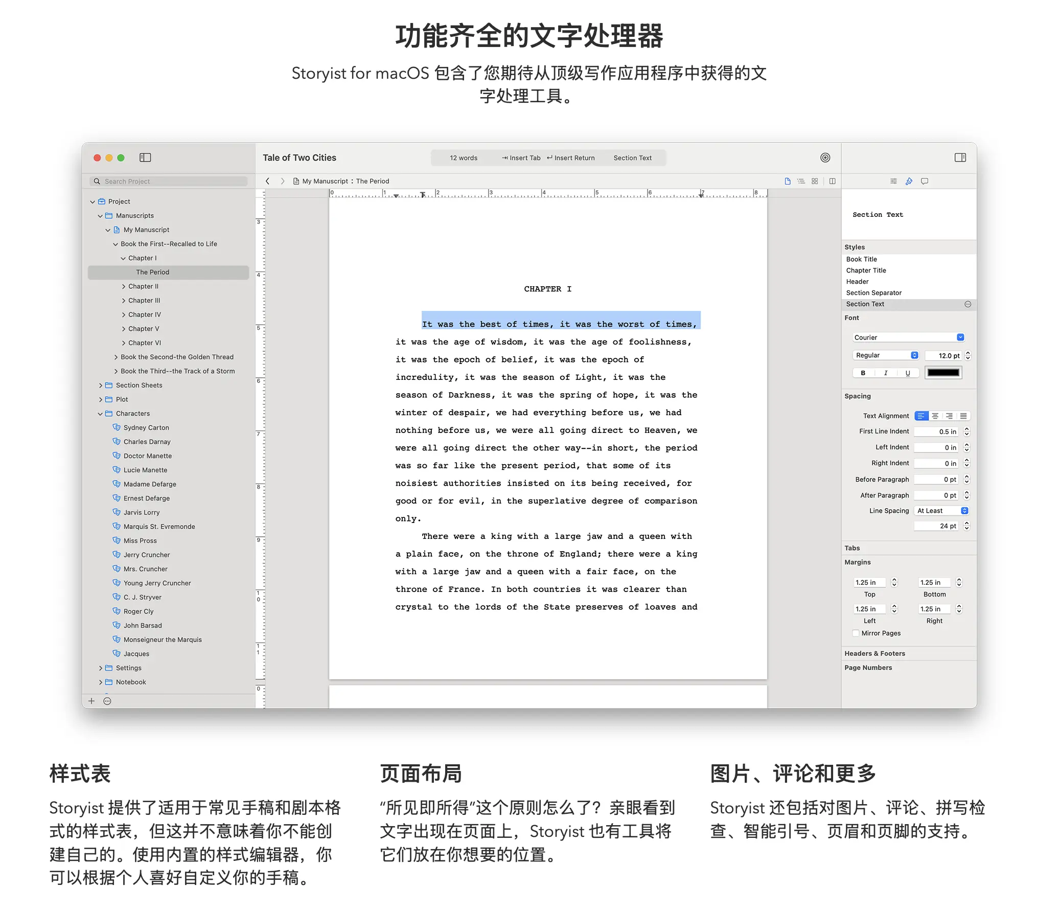
Task: Expand Book the Second-the Golden Thread
Action: click(x=116, y=357)
